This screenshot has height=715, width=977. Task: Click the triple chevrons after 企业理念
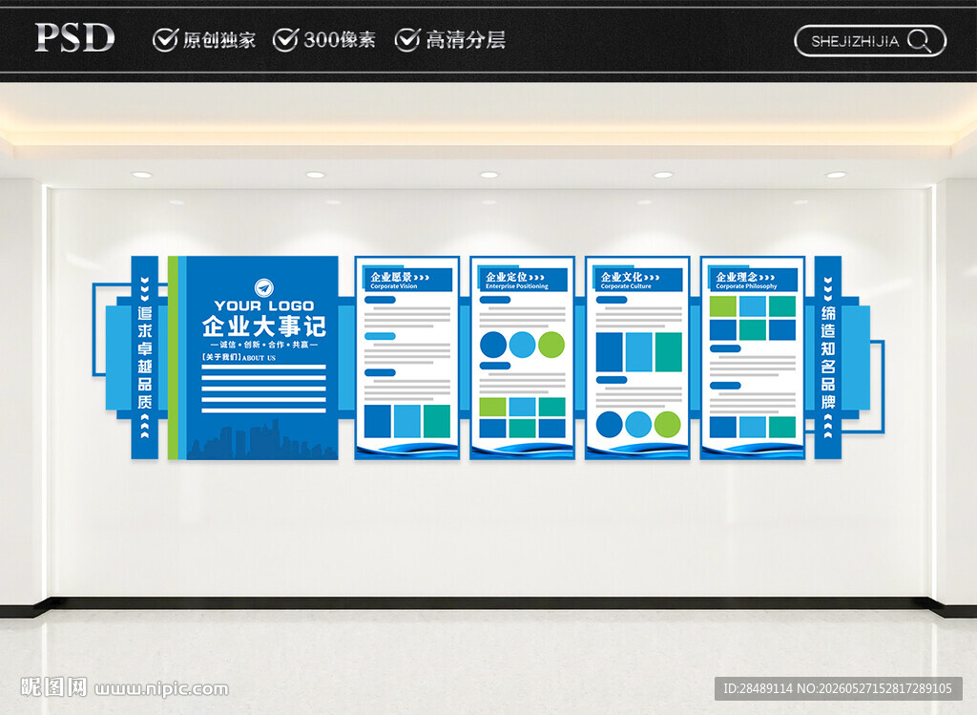(x=767, y=278)
